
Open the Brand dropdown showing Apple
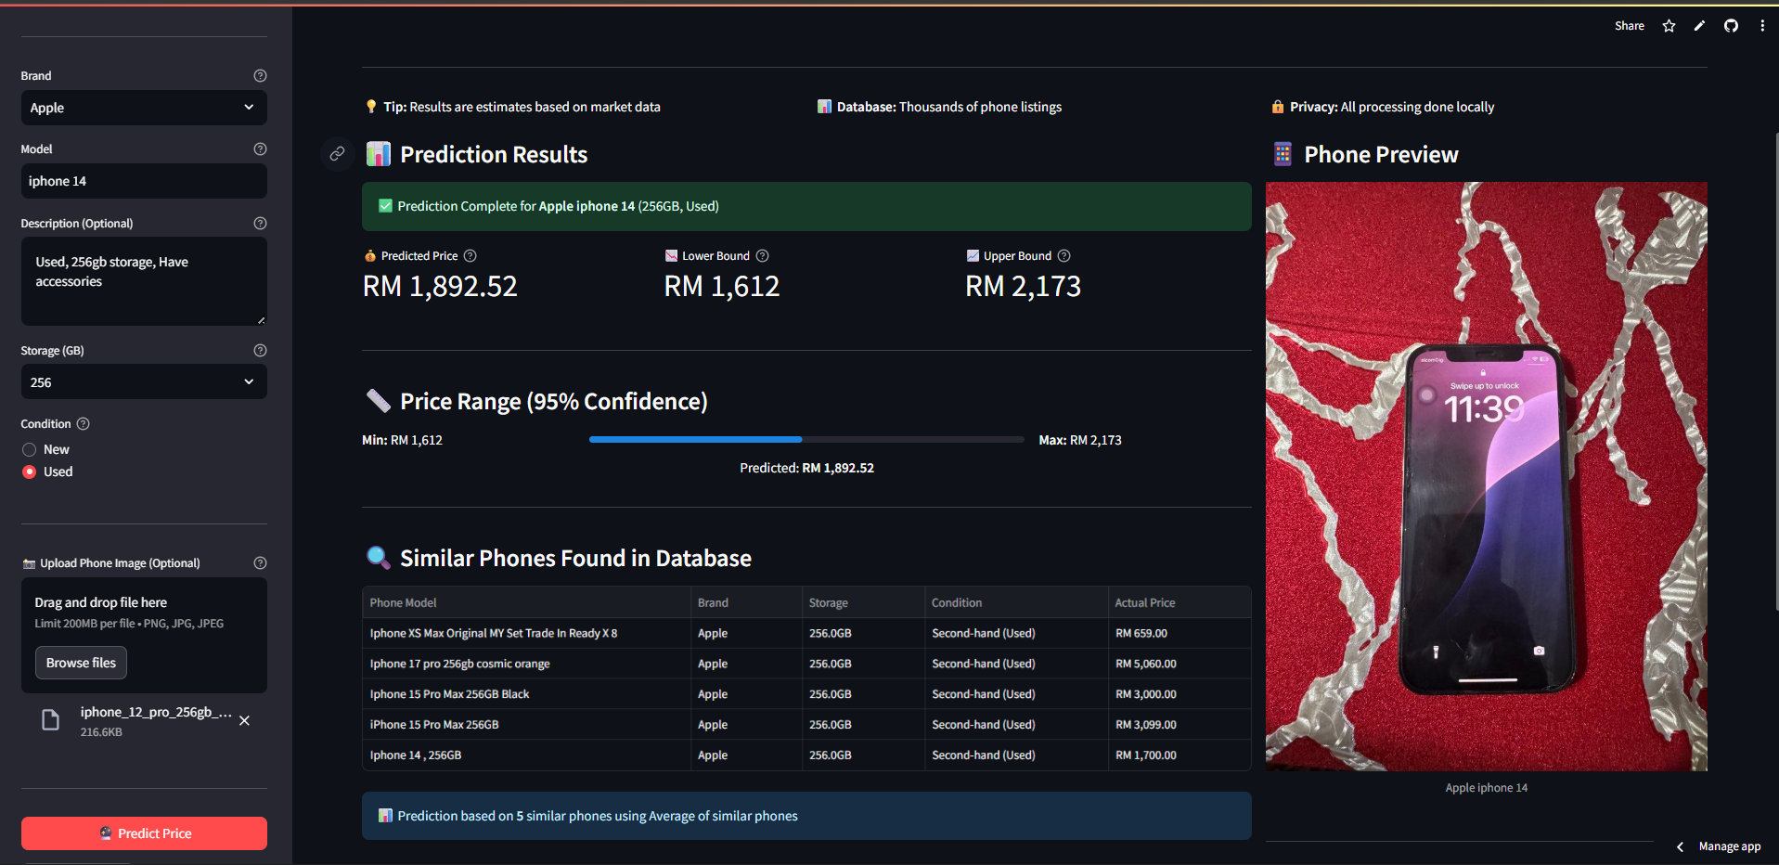tap(144, 108)
